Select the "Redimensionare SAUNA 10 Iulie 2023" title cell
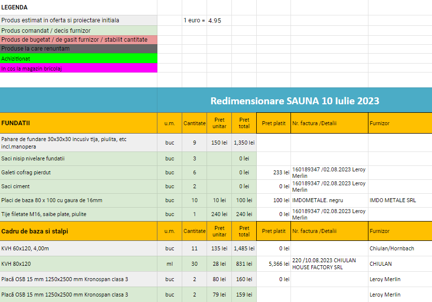 pos(294,101)
